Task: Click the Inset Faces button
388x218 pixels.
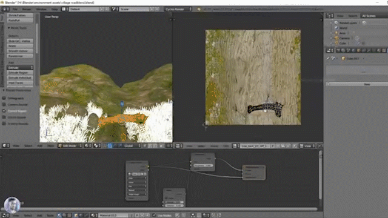Action: (20, 83)
